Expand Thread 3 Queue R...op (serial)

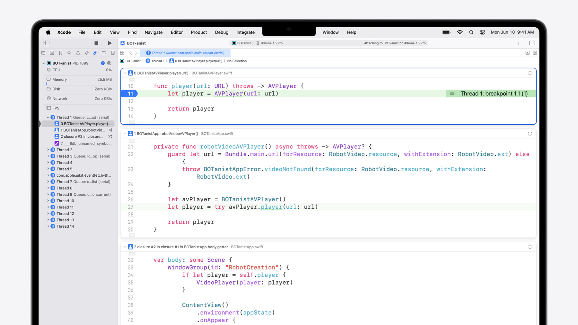point(48,156)
